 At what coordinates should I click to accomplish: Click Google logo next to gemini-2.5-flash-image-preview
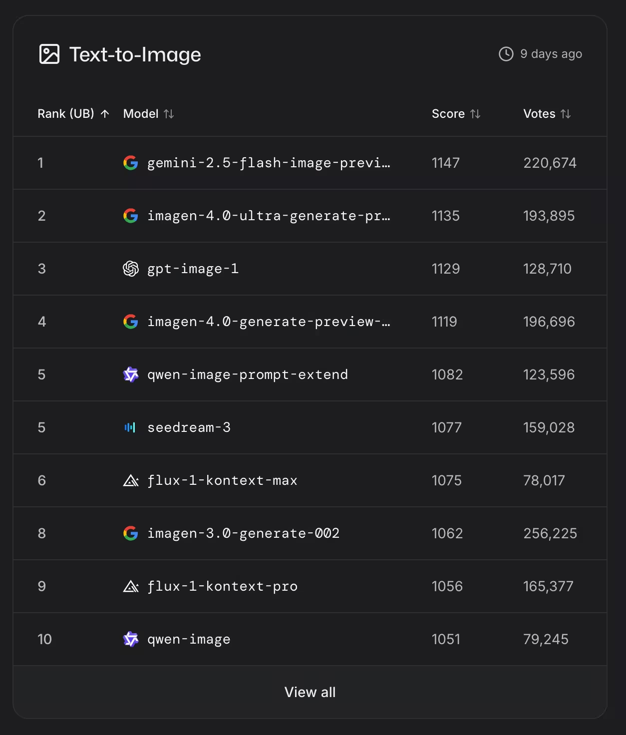(131, 163)
